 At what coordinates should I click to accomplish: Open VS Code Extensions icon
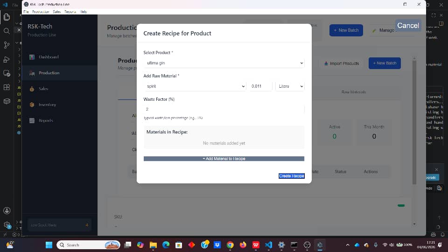pyautogui.click(x=7, y=87)
